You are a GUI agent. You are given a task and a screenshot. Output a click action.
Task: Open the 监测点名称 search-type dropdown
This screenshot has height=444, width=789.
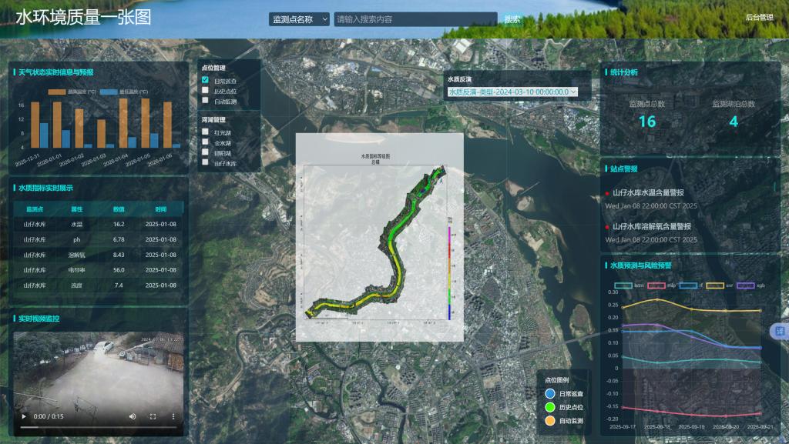click(x=299, y=19)
